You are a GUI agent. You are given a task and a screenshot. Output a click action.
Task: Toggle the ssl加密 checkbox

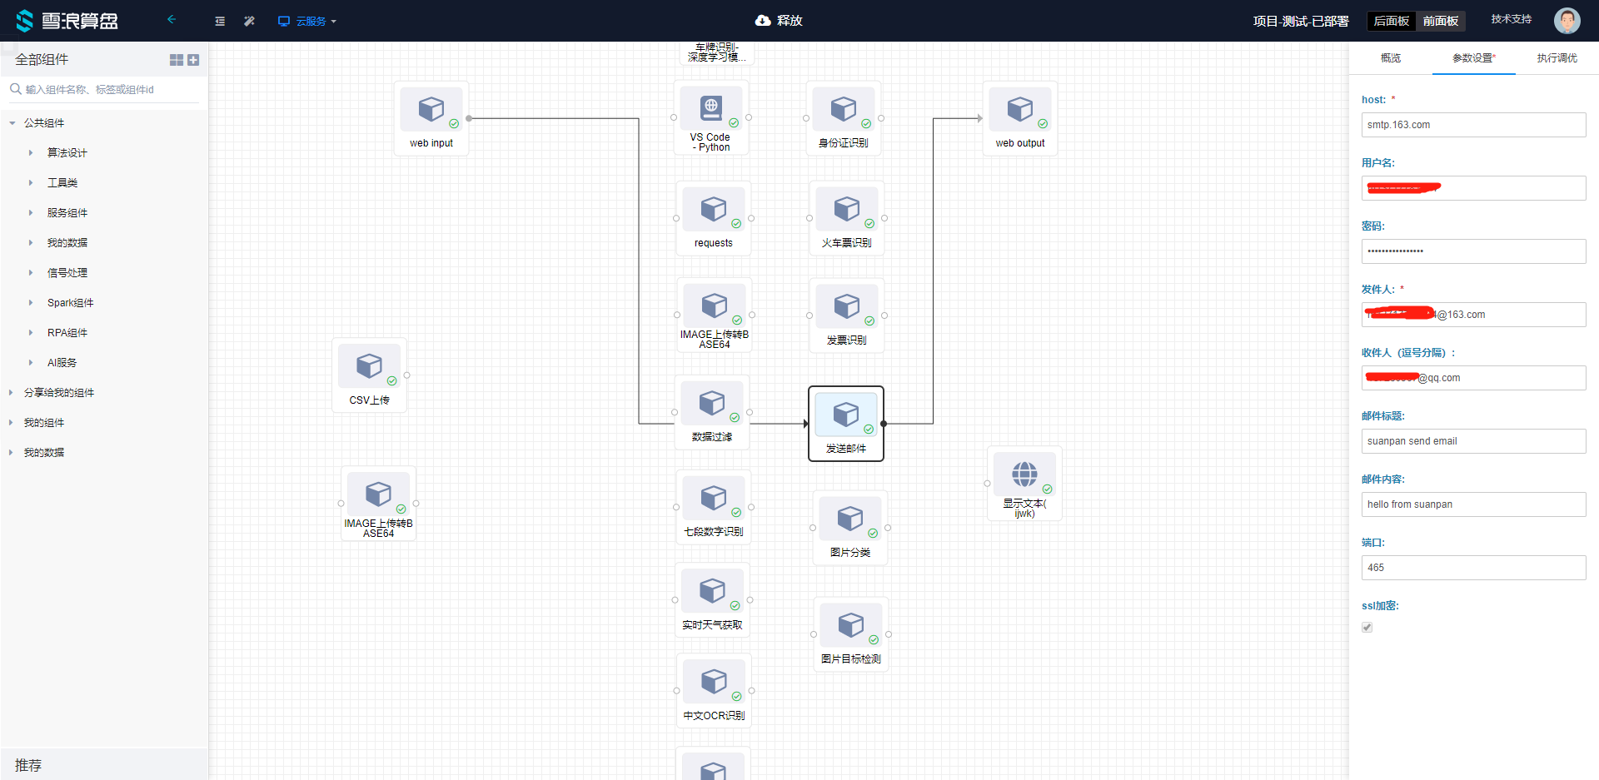[1367, 628]
